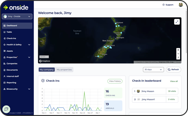Open the 30 days range dropdown
Viewport: 188px width, 116px height.
pyautogui.click(x=153, y=70)
